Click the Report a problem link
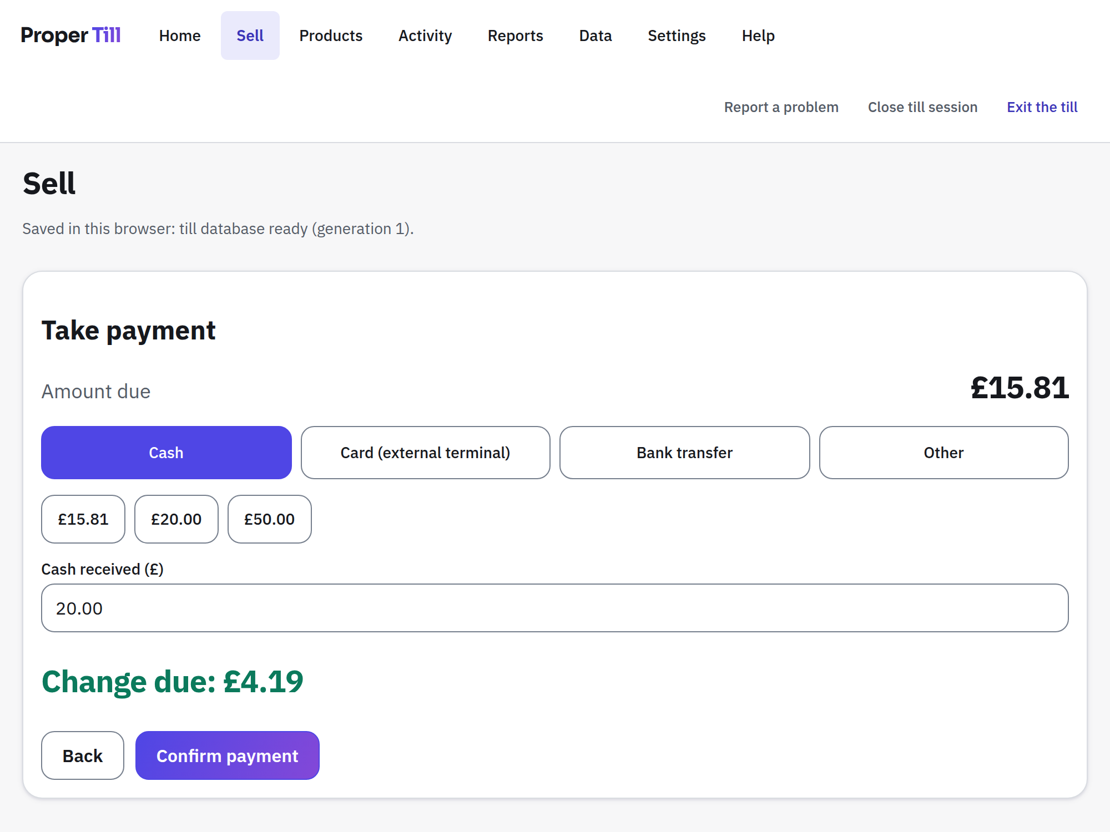The image size is (1110, 832). pos(781,107)
